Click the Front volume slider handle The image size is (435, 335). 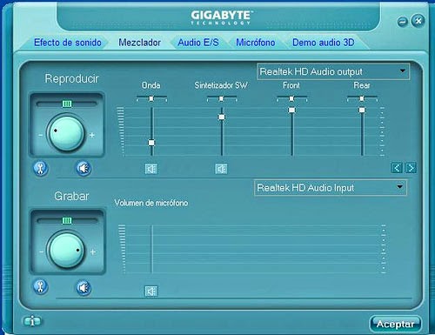tap(291, 110)
